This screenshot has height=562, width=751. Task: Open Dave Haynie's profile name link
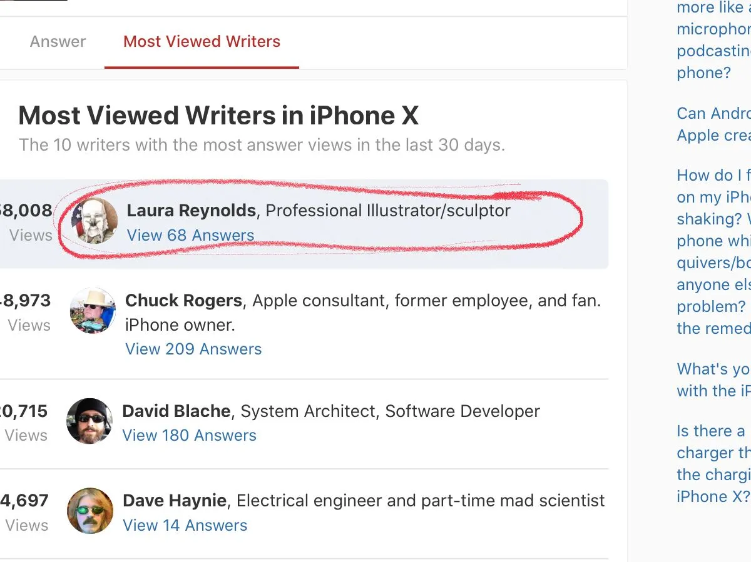point(175,501)
